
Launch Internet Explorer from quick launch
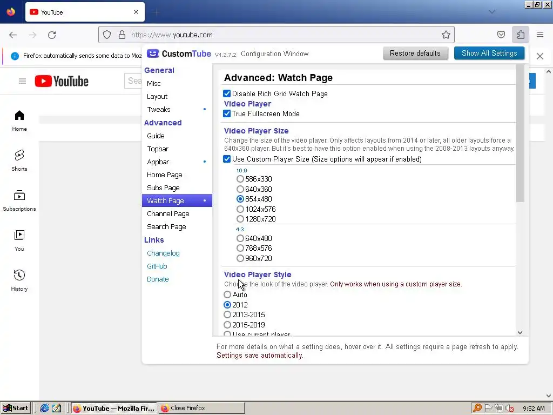coord(44,408)
